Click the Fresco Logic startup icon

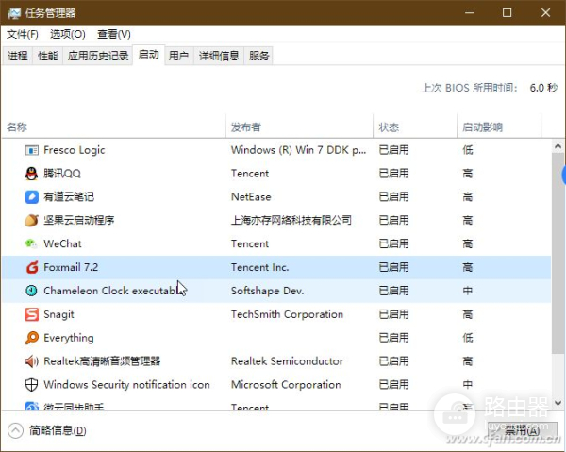[32, 150]
